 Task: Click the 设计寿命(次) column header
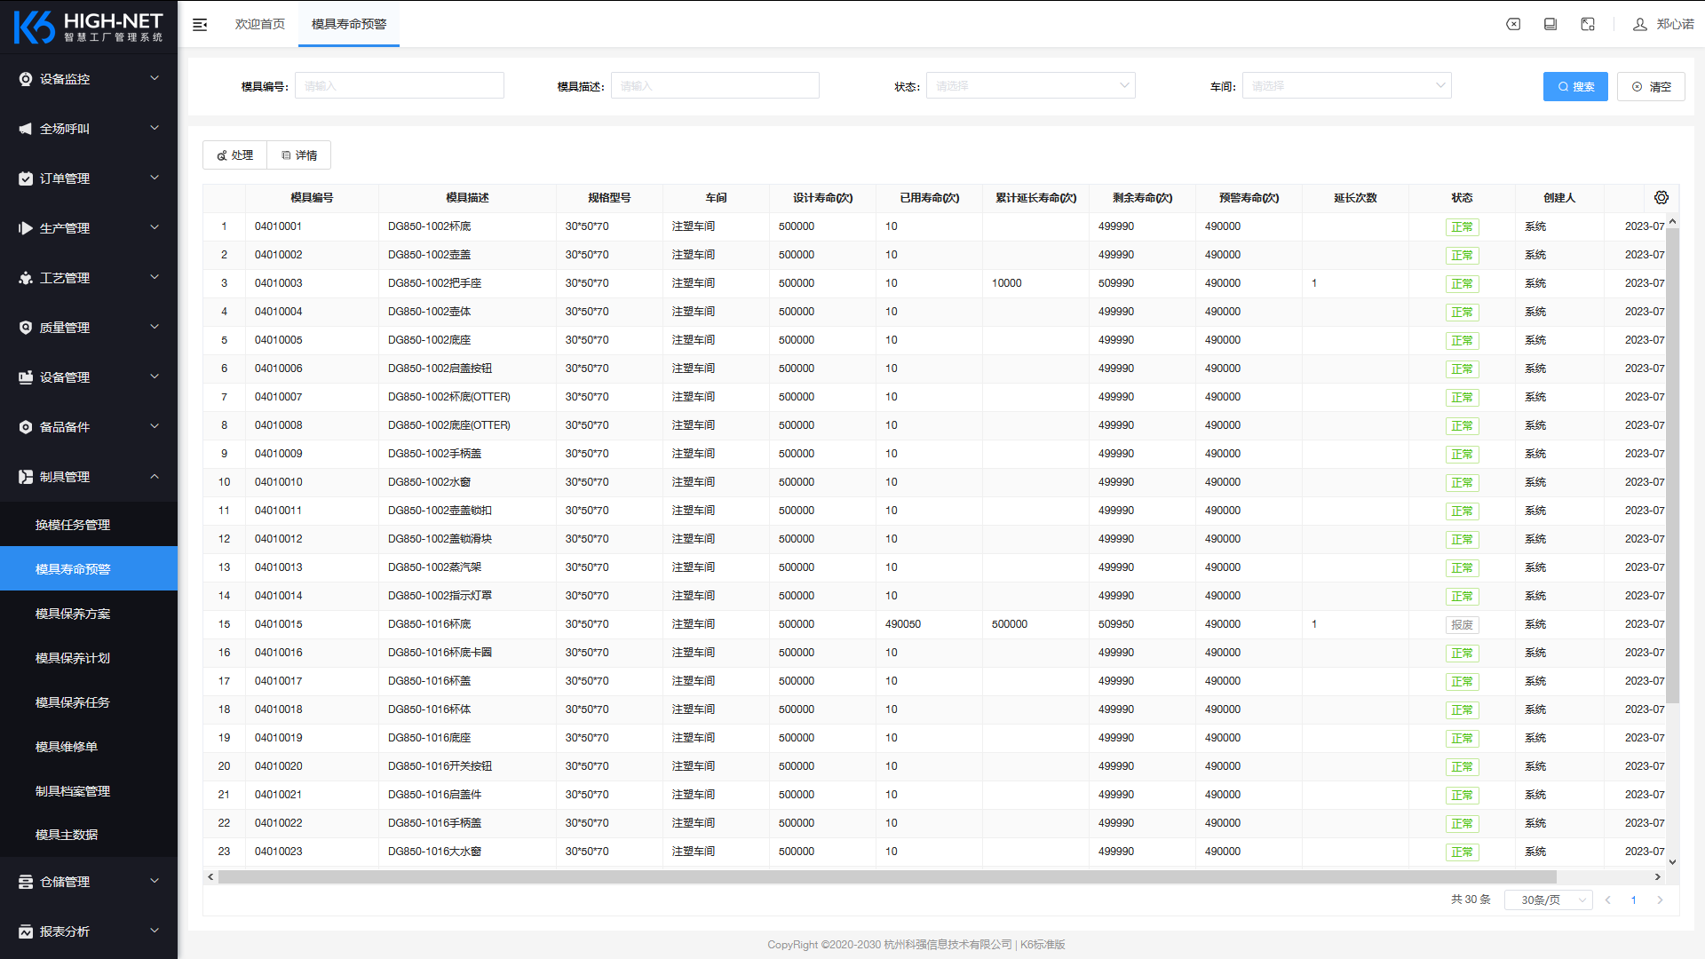pyautogui.click(x=822, y=198)
